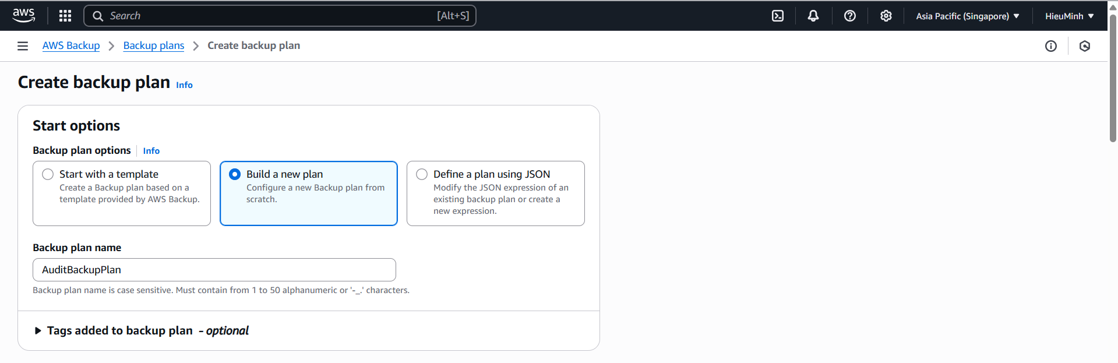Open the notifications bell
The width and height of the screenshot is (1118, 363).
pyautogui.click(x=813, y=16)
